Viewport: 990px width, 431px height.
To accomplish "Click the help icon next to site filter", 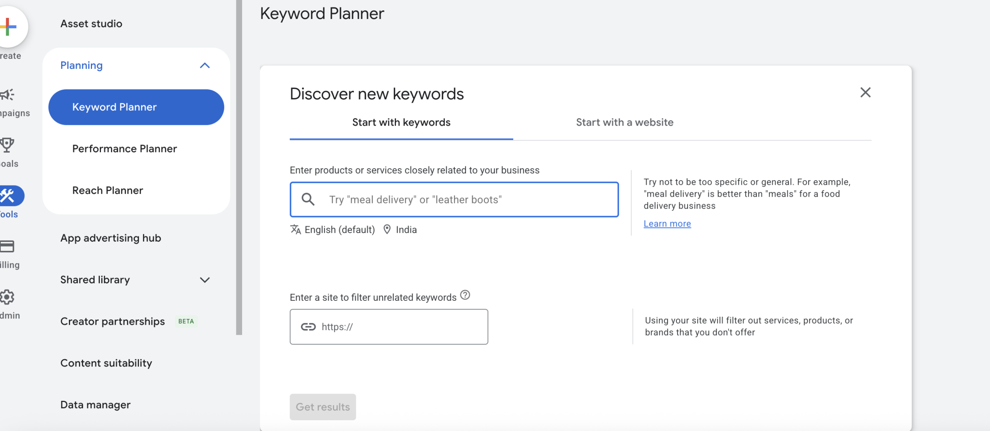I will (466, 295).
